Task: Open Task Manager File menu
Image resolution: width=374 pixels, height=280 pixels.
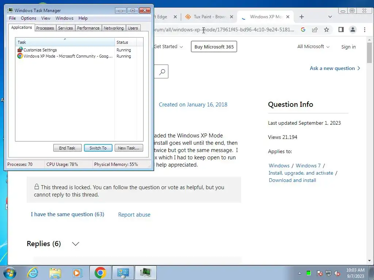Action: point(12,18)
